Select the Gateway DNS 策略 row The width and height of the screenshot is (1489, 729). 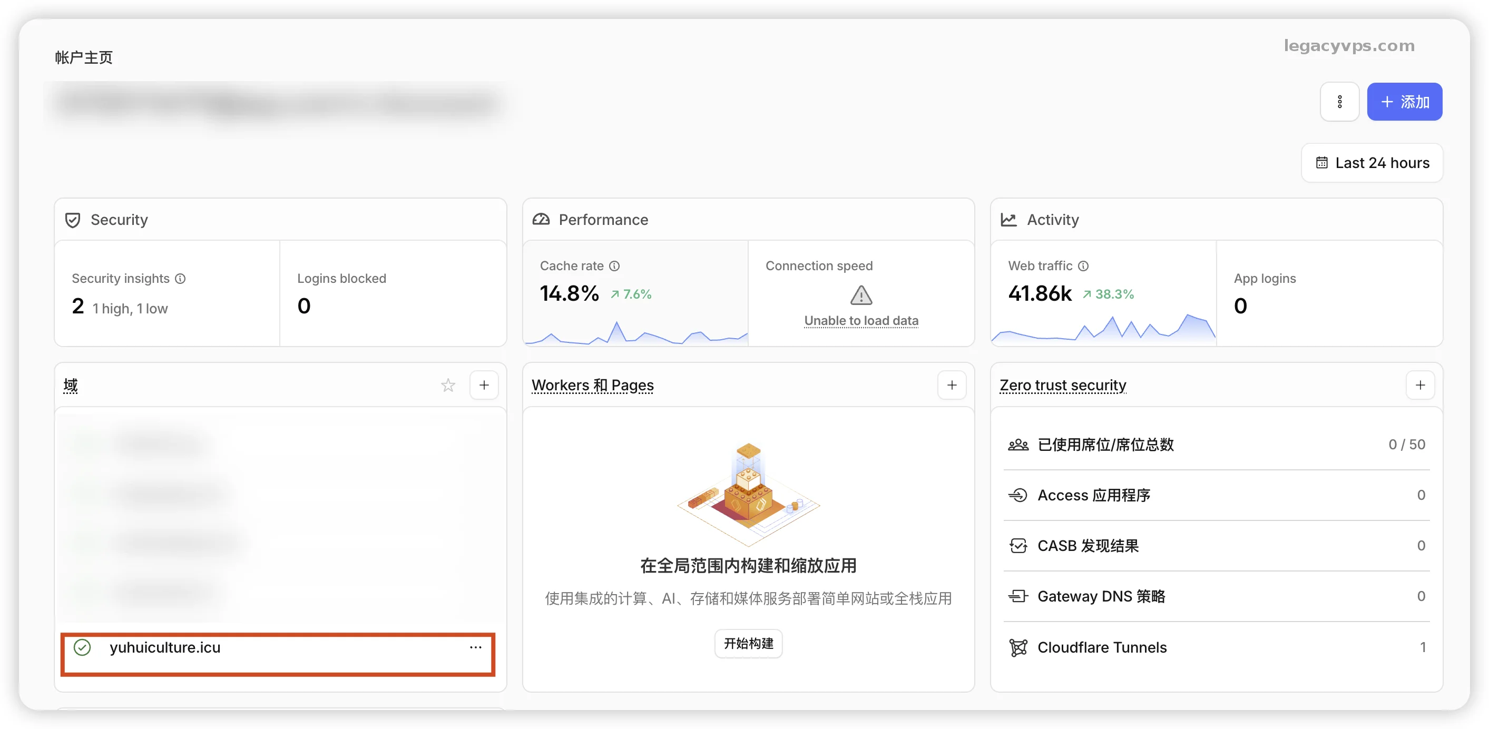click(x=1101, y=596)
